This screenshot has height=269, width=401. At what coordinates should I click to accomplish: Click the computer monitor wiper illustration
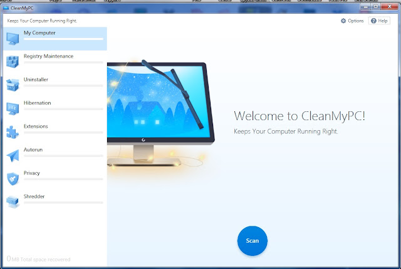[160, 113]
